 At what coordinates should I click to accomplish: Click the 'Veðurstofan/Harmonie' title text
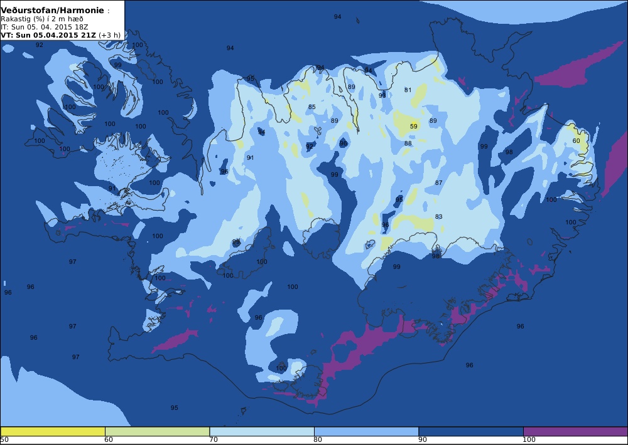(x=53, y=11)
